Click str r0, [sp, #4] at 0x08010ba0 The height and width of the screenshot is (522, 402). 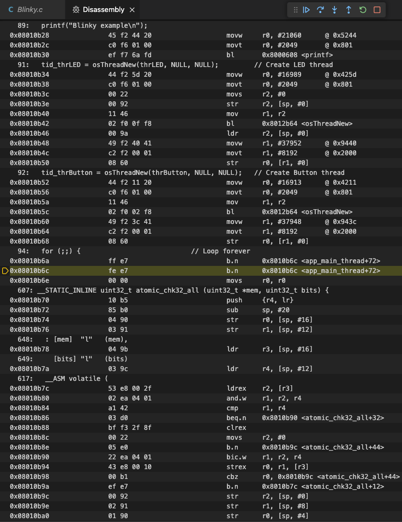201,515
